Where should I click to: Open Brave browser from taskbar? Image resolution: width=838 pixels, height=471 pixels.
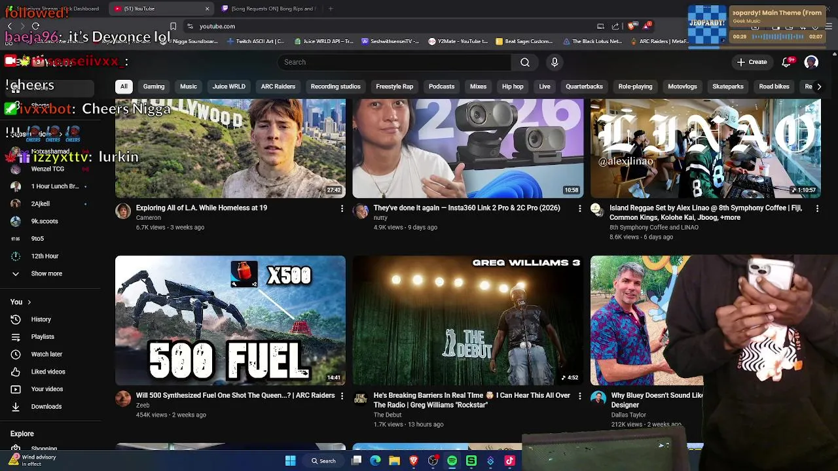coord(414,461)
